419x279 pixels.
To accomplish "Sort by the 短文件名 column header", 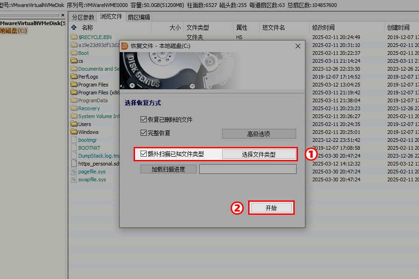I will 274,27.
